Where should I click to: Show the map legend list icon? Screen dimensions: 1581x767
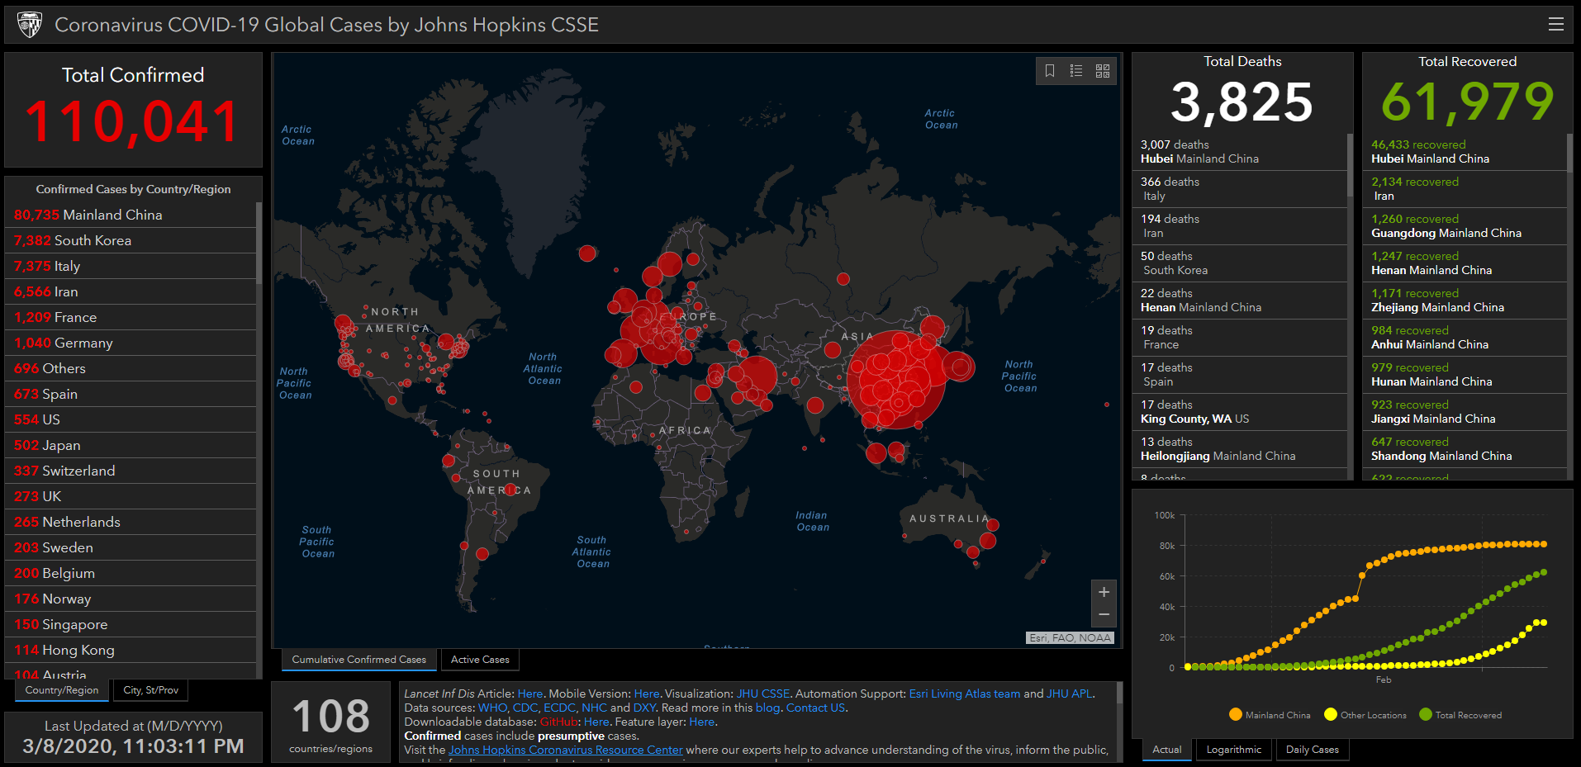click(1076, 71)
